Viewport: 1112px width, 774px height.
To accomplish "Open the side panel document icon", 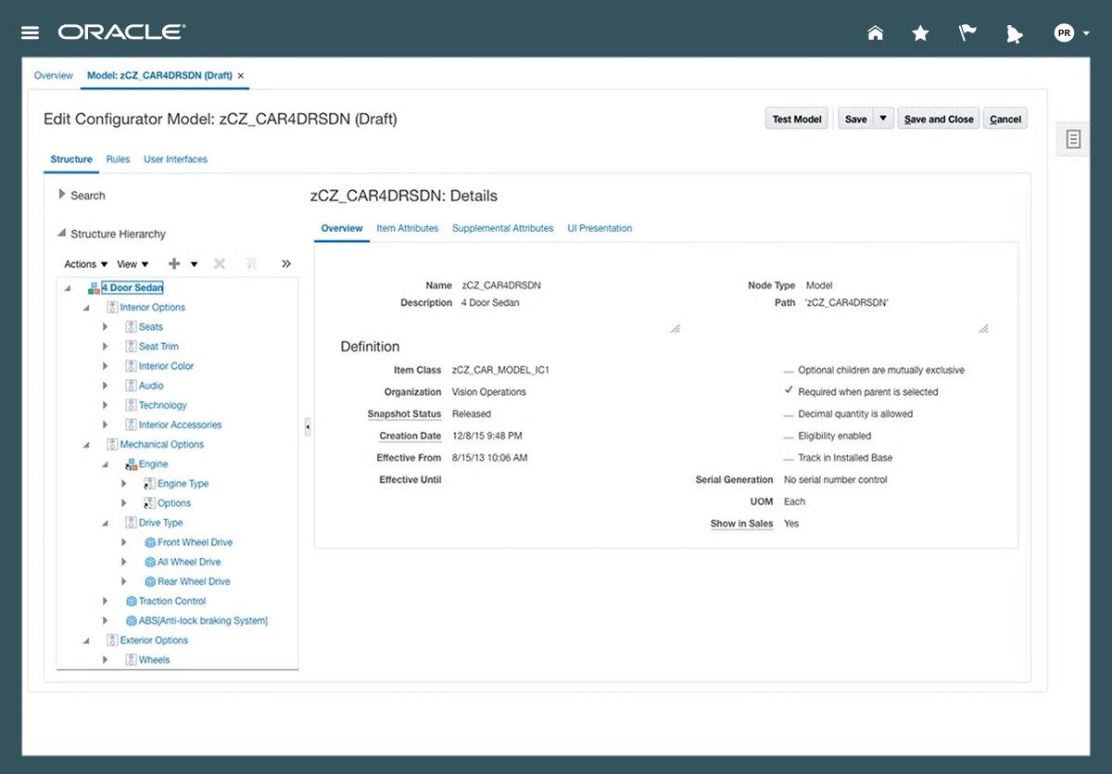I will (x=1073, y=139).
